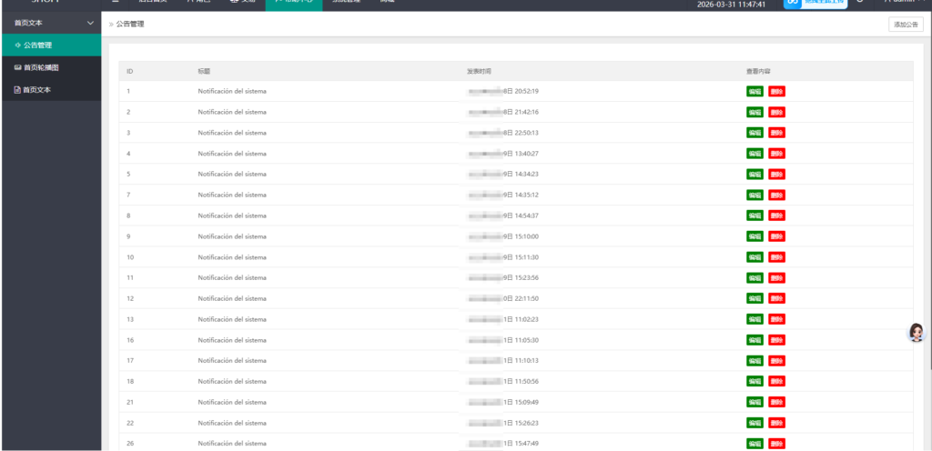Delete the announcement with ID 26
Image resolution: width=932 pixels, height=451 pixels.
(776, 444)
